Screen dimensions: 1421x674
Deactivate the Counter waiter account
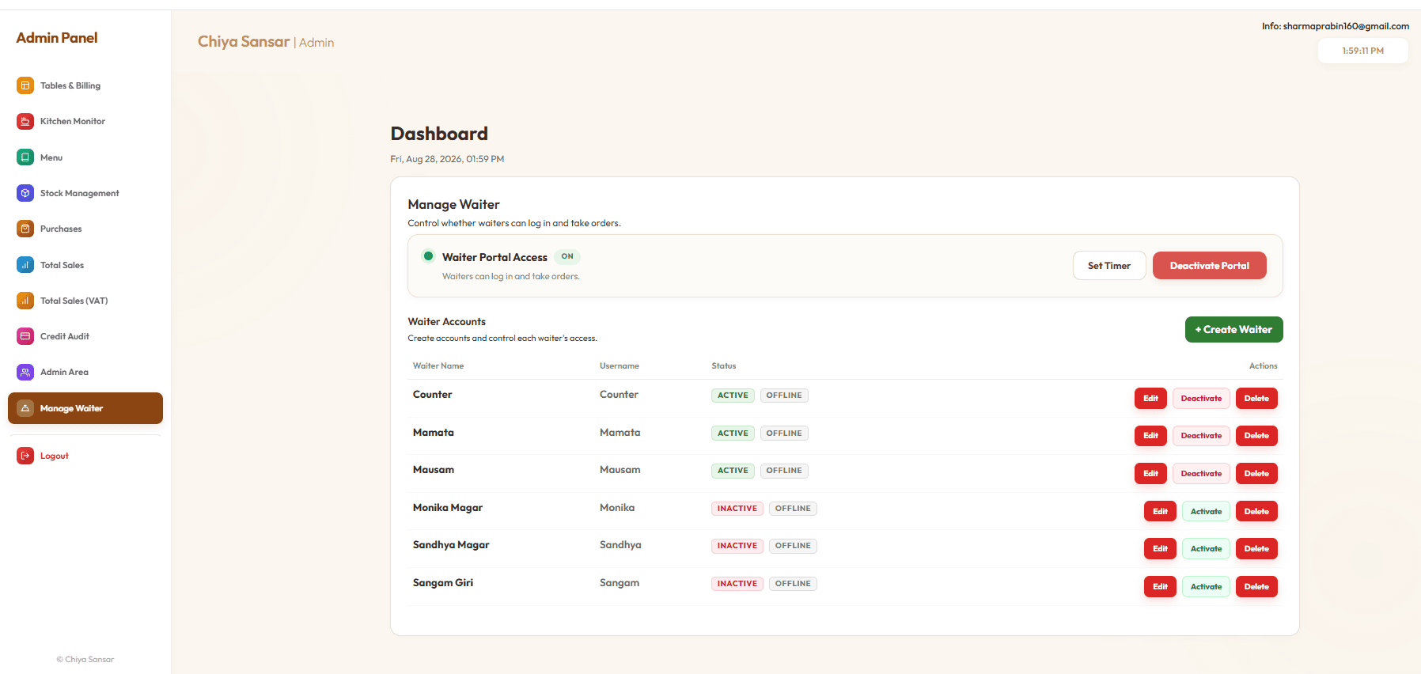(1201, 399)
